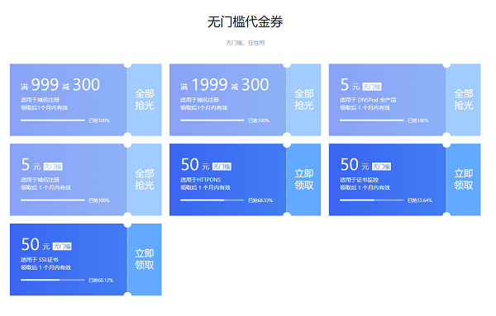Click 已抢100% on the DNSPod全产品 coupon
This screenshot has height=316, width=496.
click(418, 120)
